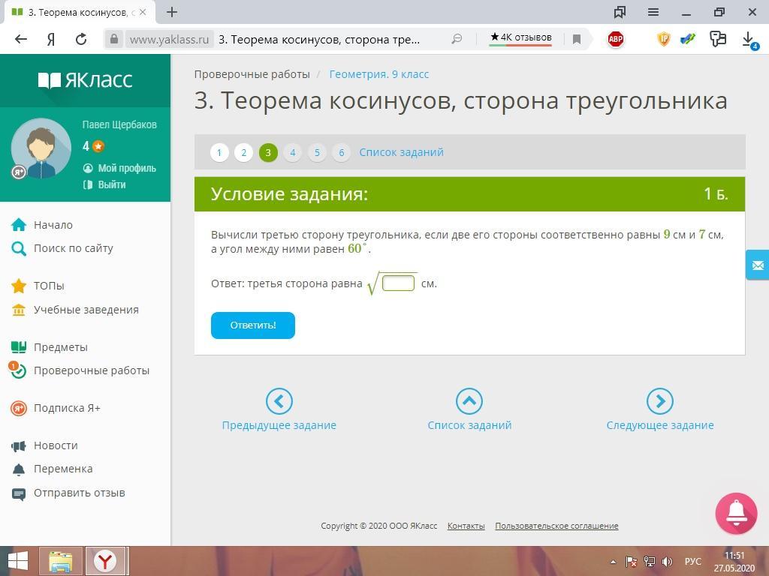Screen dimensions: 769x576
Task: Open the blue envelope feedback tab
Action: [x=758, y=265]
